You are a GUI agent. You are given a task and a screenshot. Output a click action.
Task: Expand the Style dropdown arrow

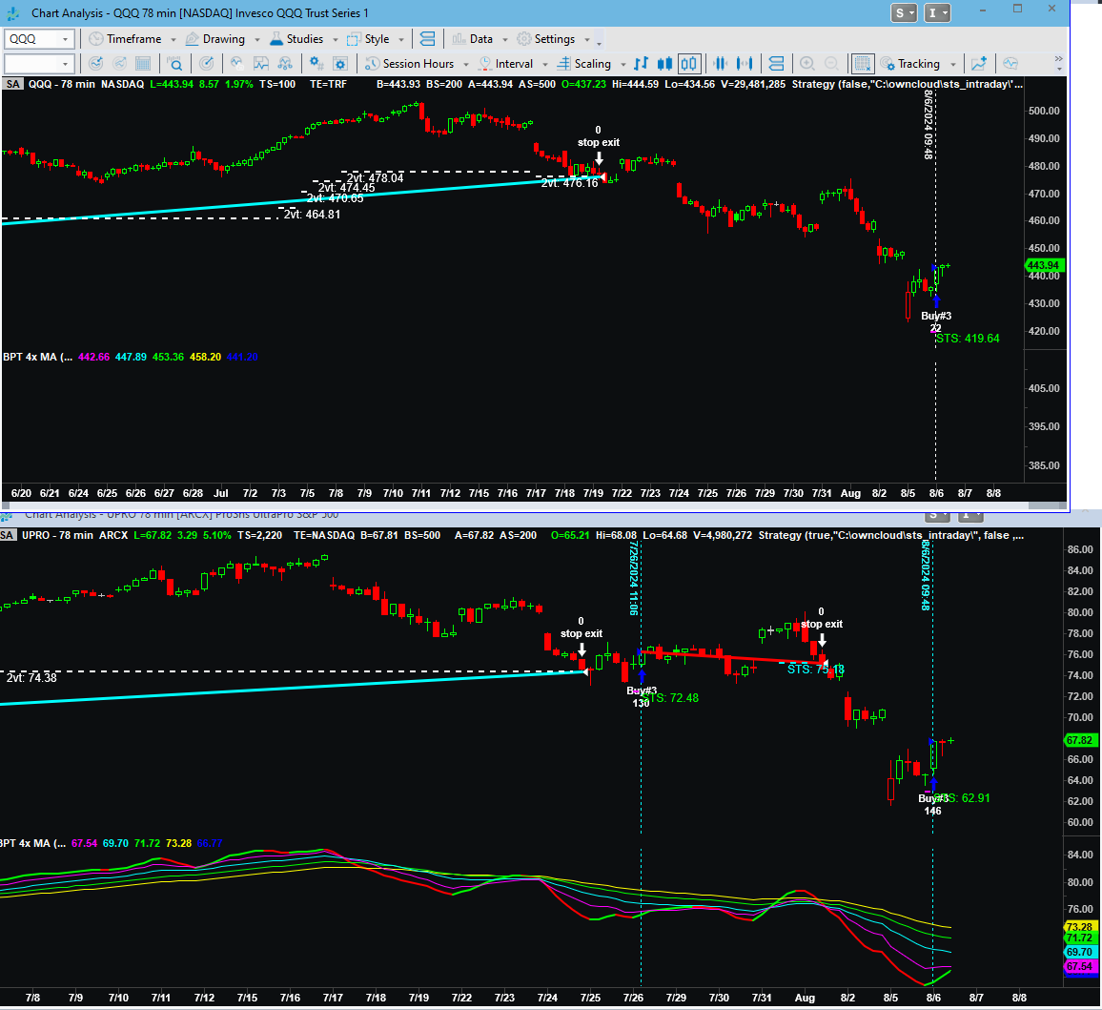click(401, 40)
